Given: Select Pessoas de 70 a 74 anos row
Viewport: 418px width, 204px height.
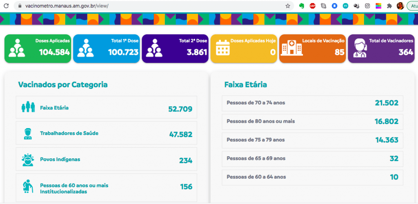Looking at the screenshot, I should pyautogui.click(x=312, y=103).
